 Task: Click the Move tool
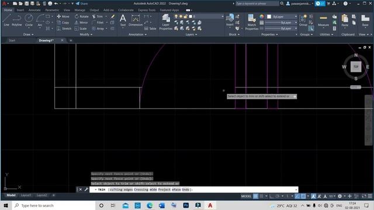pyautogui.click(x=63, y=16)
